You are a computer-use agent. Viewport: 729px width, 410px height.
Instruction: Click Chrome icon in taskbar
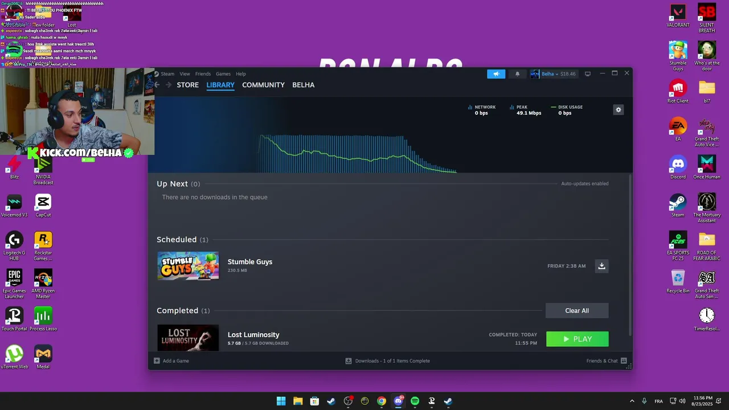pyautogui.click(x=382, y=401)
